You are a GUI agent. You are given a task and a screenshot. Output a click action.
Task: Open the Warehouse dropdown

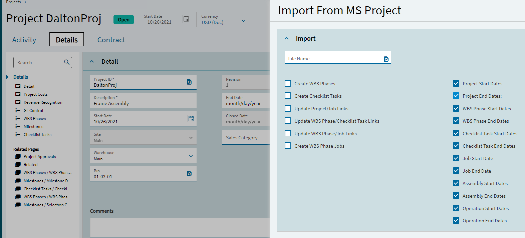pos(191,156)
